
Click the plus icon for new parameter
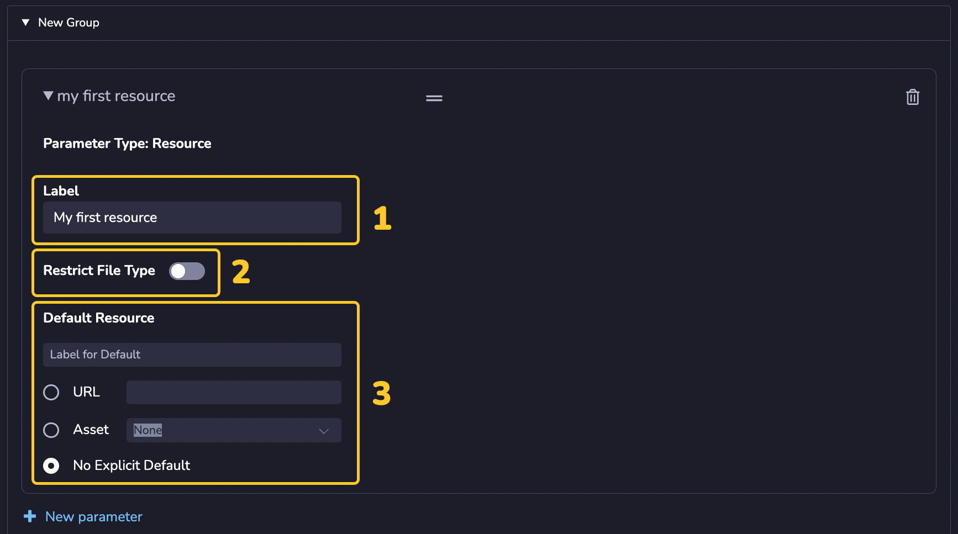(x=30, y=516)
